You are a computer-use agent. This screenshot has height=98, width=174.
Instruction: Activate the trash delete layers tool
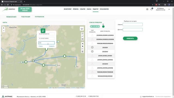click(x=82, y=51)
